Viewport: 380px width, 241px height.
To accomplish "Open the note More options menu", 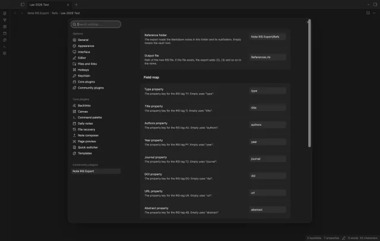I will pyautogui.click(x=375, y=13).
